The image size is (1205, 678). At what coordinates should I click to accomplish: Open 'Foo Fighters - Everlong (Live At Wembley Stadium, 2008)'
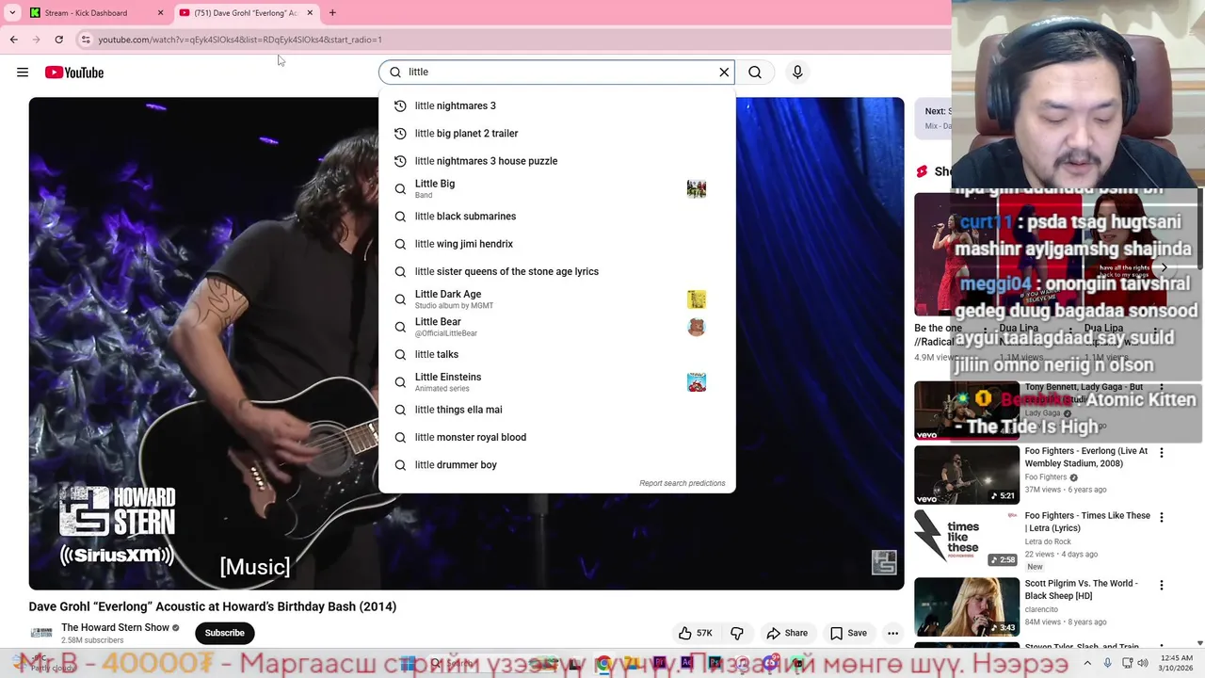(x=1085, y=457)
